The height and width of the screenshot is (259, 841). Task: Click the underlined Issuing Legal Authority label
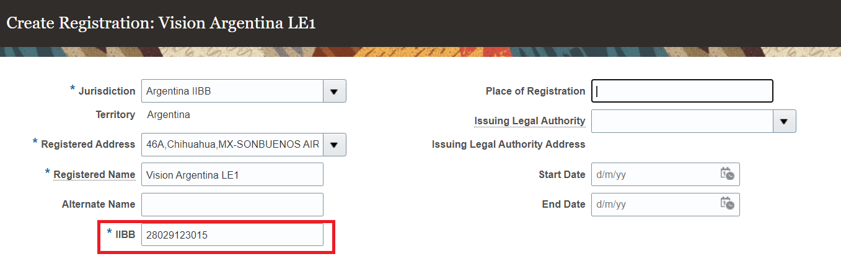(530, 121)
